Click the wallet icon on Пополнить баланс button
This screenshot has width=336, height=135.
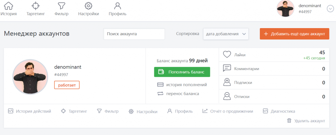[x=161, y=72]
